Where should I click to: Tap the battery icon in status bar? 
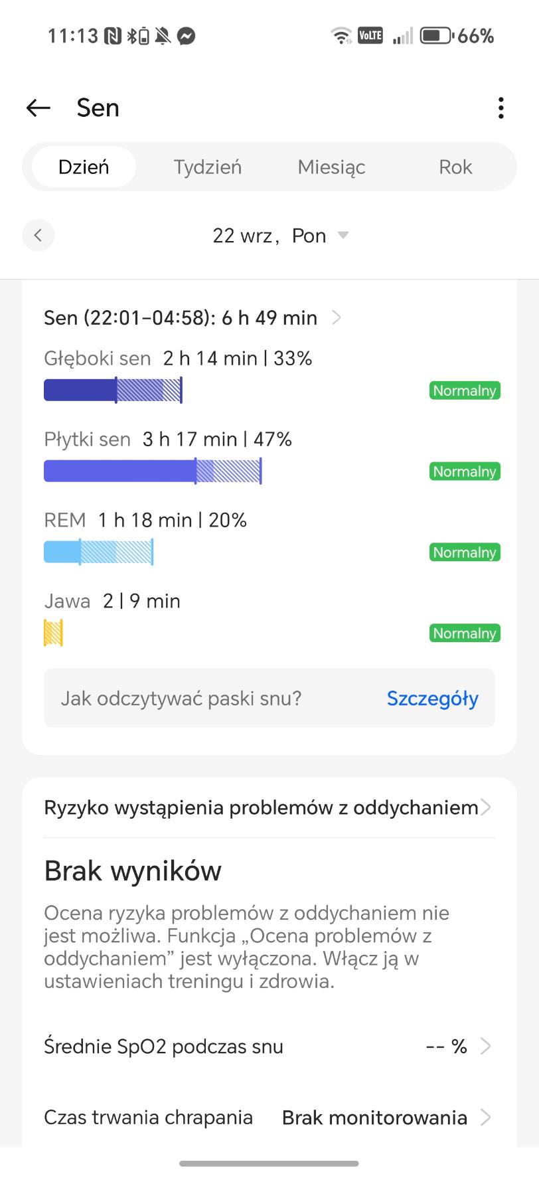[x=436, y=36]
